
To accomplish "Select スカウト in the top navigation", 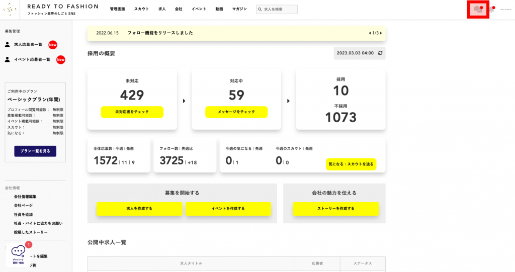I will coord(141,10).
